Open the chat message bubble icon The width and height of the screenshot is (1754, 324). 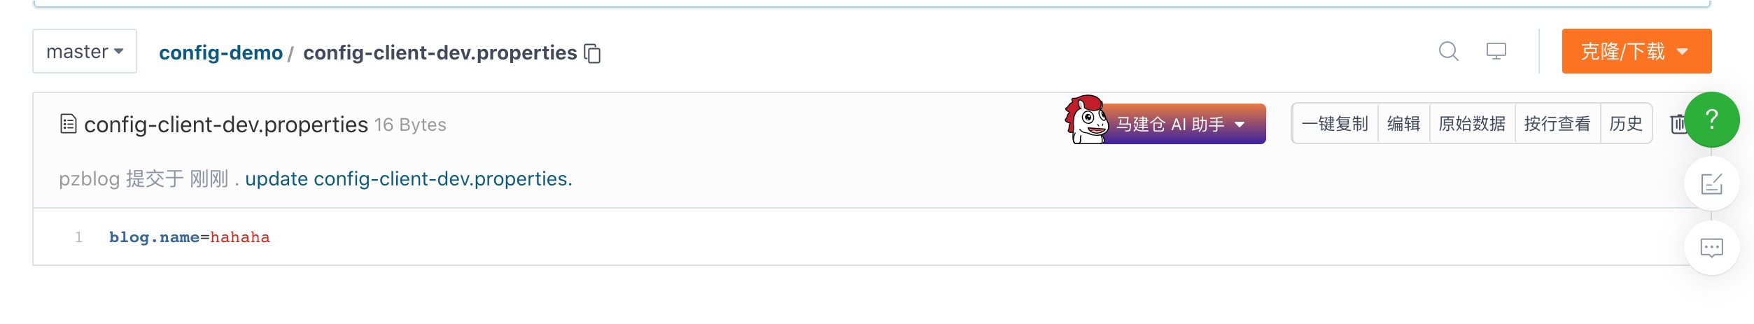pos(1711,248)
